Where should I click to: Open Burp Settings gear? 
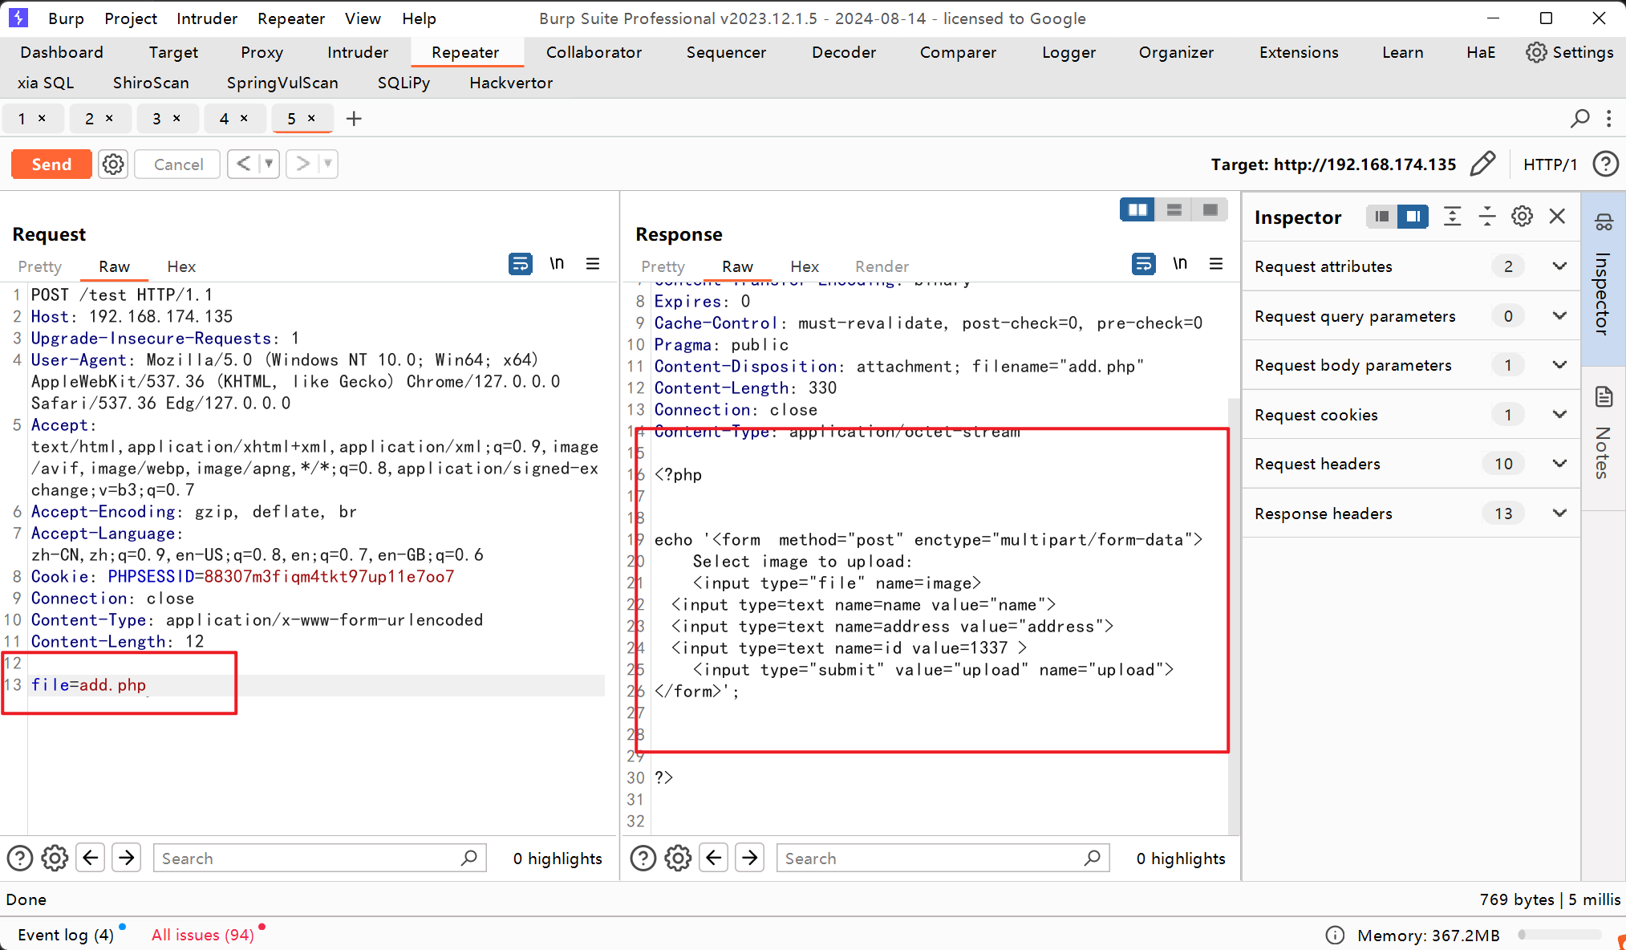[1570, 52]
